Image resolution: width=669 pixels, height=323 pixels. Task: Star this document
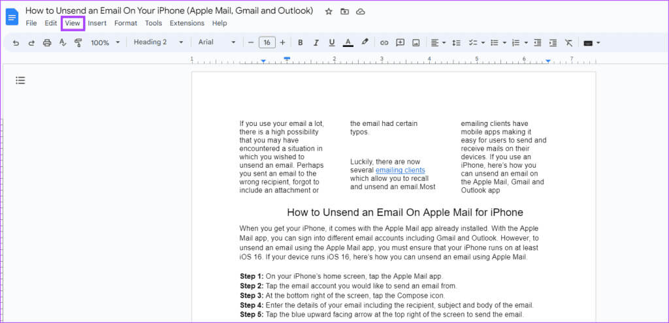(329, 12)
